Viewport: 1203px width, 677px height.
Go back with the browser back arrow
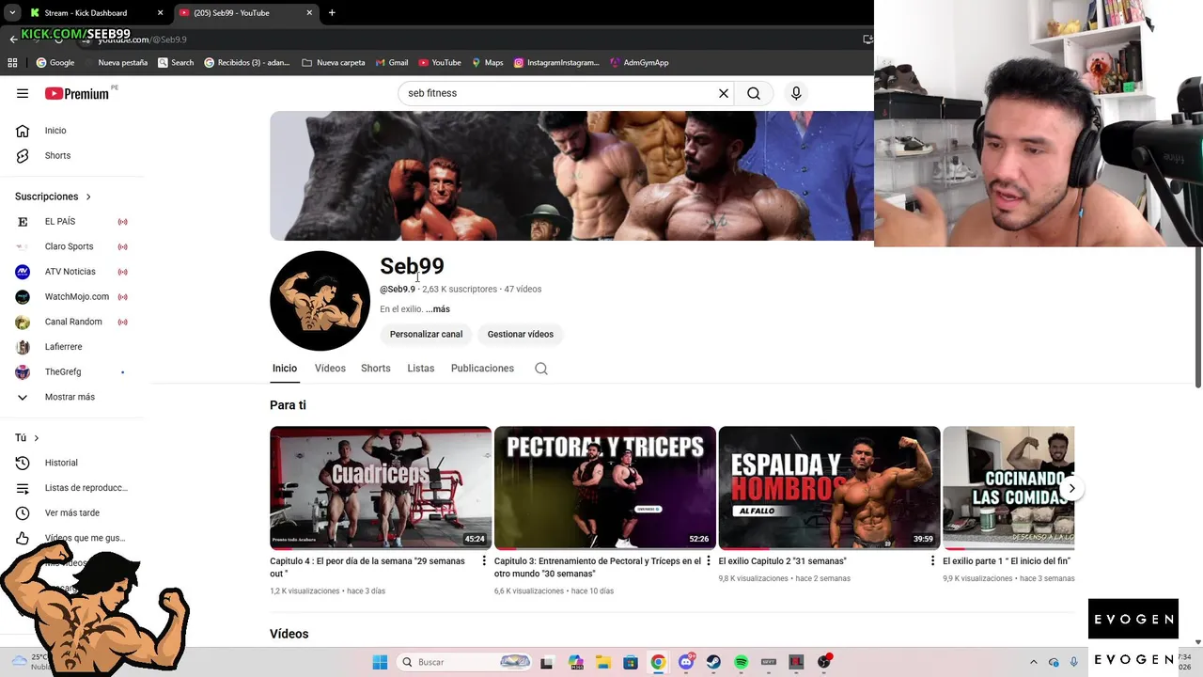click(13, 39)
